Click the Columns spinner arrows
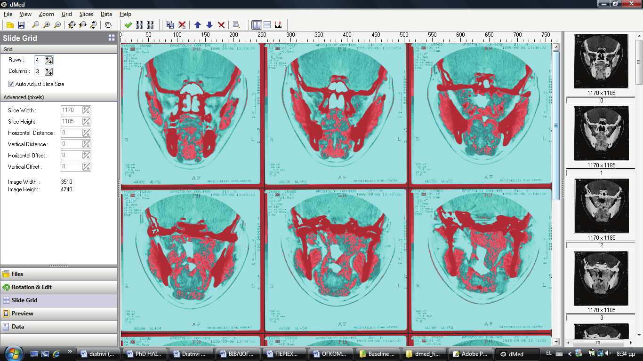Image resolution: width=643 pixels, height=361 pixels. tap(48, 71)
